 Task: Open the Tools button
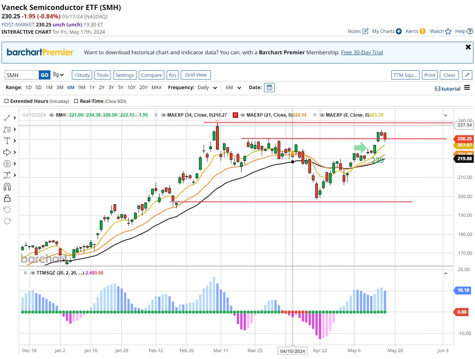[102, 75]
